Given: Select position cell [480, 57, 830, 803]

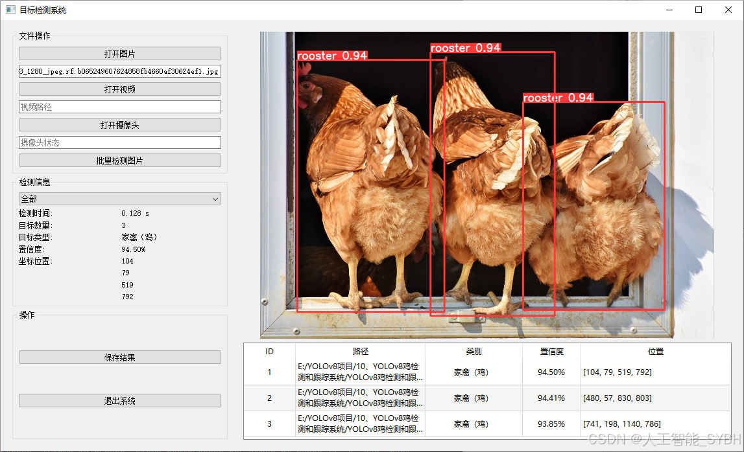Looking at the screenshot, I should (656, 398).
